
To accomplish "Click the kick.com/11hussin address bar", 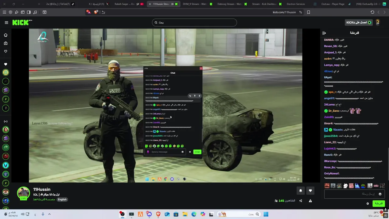I will pos(284,12).
